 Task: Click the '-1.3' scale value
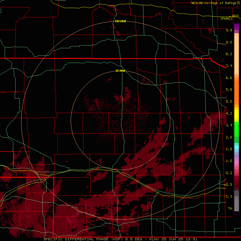(x=228, y=197)
